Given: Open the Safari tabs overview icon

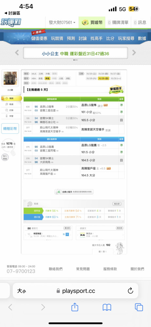Looking at the screenshot, I should [139, 307].
